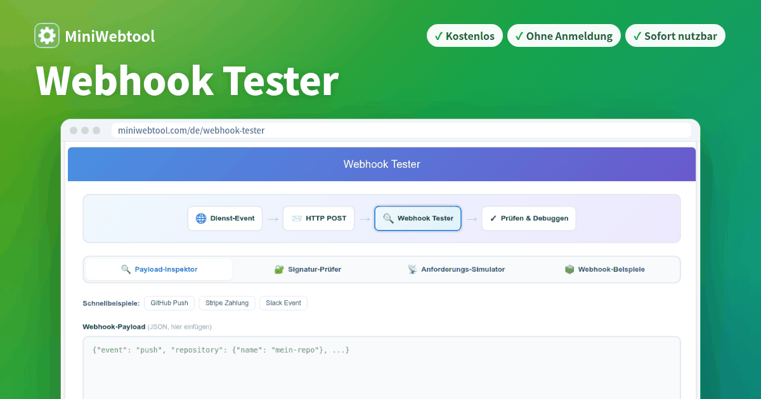Switch to the Signatur-Prüfer tab
Image resolution: width=761 pixels, height=399 pixels.
pyautogui.click(x=308, y=269)
